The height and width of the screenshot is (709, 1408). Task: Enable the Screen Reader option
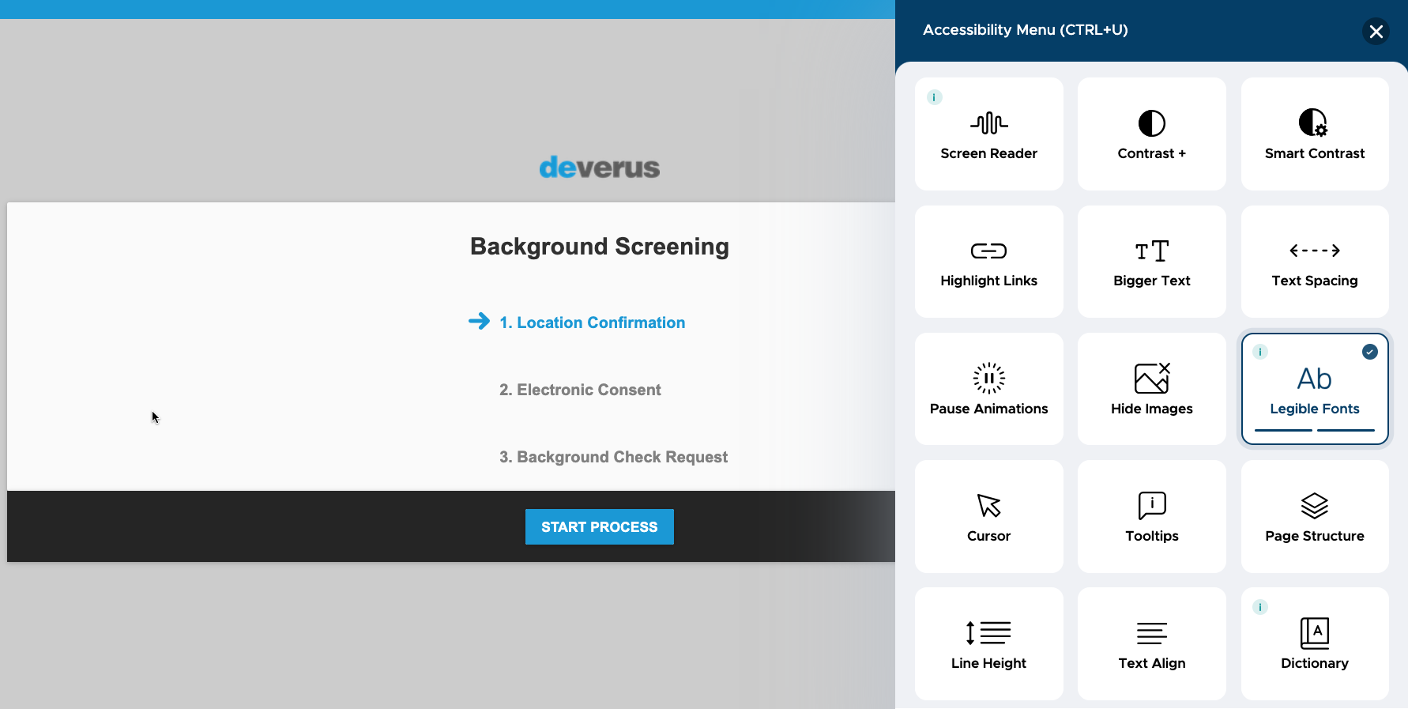coord(988,134)
